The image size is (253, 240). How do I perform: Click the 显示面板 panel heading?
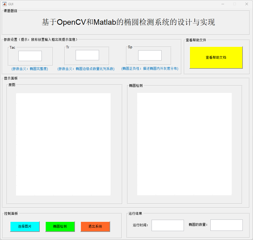(11, 78)
